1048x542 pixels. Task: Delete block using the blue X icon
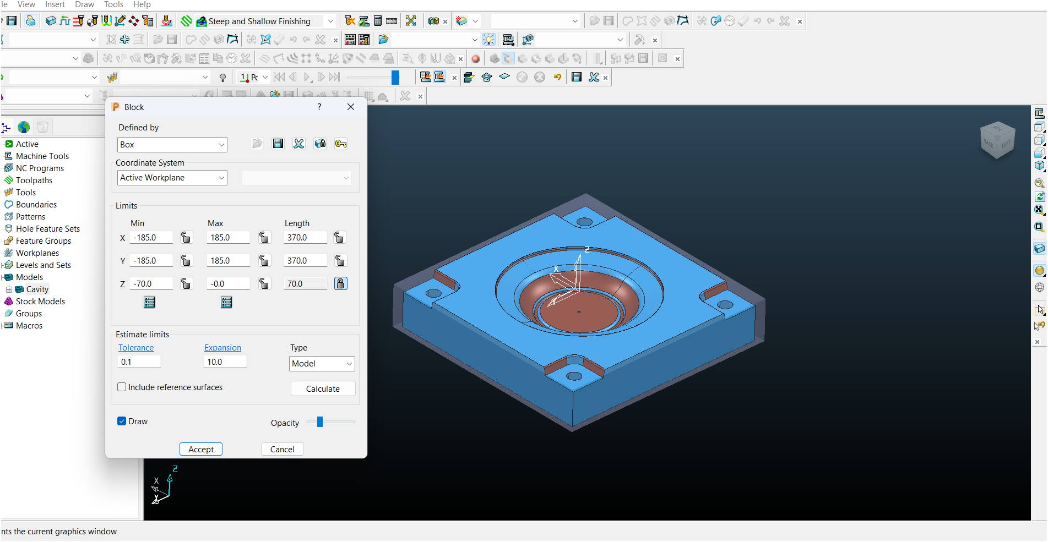point(299,144)
